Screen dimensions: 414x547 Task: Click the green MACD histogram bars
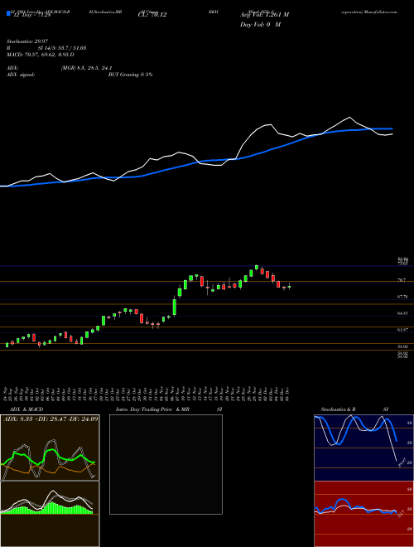(52, 508)
